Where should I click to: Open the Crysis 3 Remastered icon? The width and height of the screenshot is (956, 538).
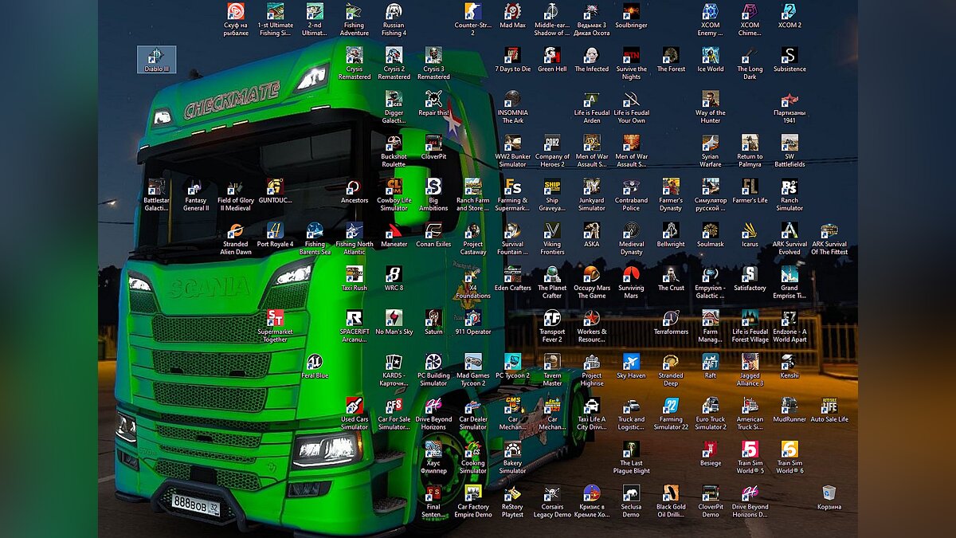pos(433,64)
